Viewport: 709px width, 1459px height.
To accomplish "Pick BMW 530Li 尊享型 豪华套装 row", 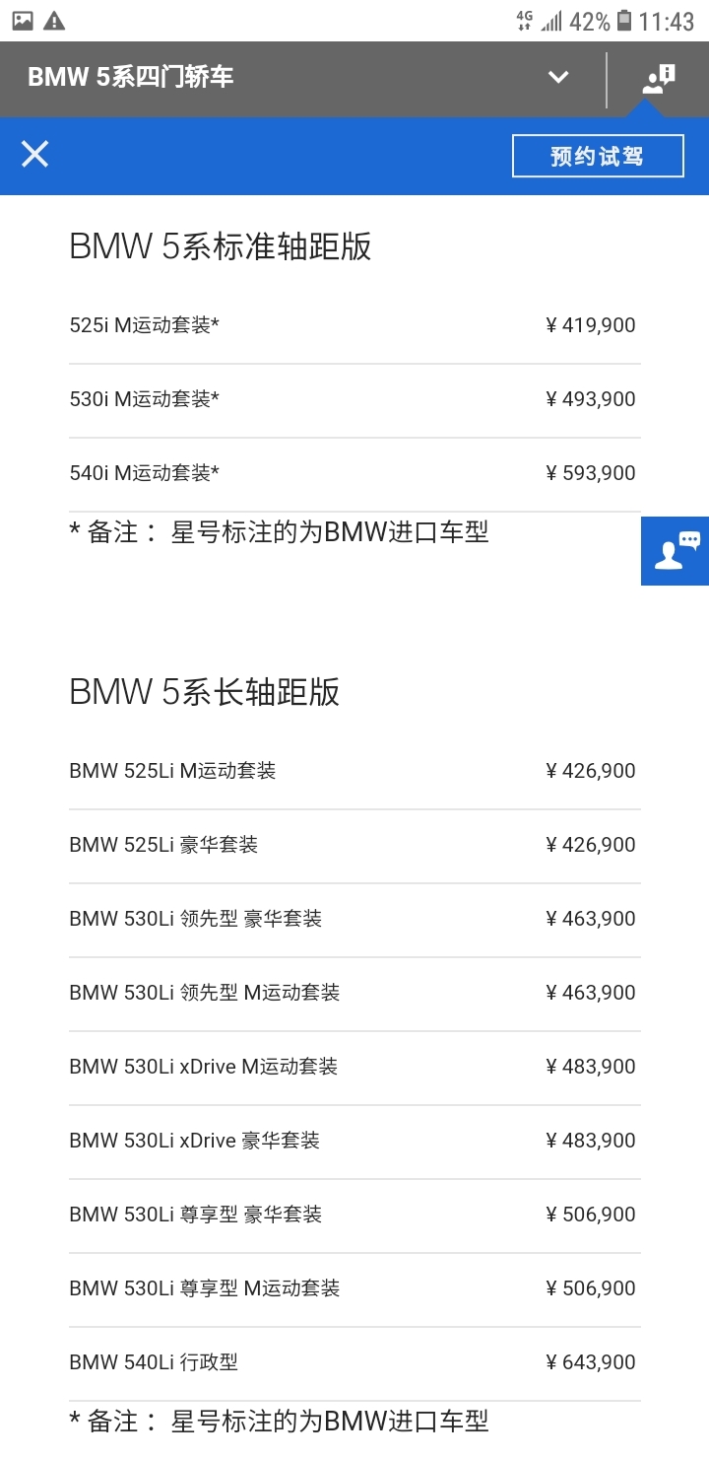I will 354,1216.
